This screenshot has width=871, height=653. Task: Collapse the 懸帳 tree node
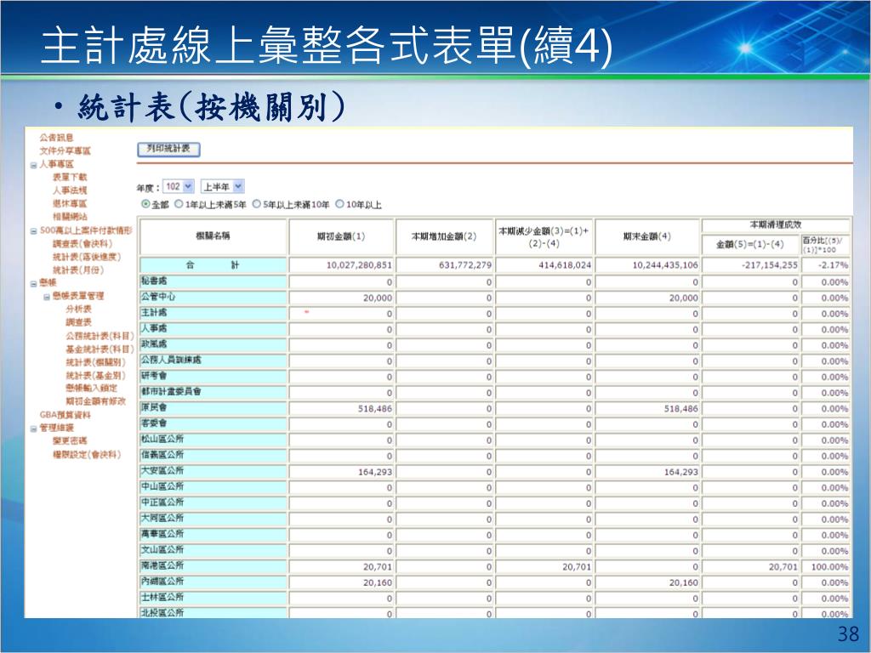coord(33,283)
